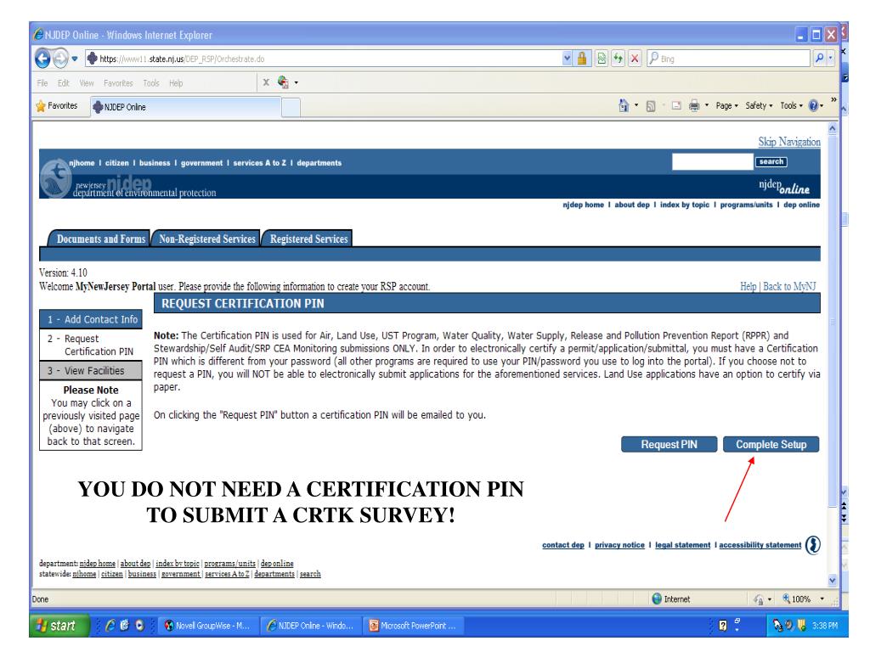The width and height of the screenshot is (870, 652).
Task: Open the Edit menu
Action: coord(63,83)
